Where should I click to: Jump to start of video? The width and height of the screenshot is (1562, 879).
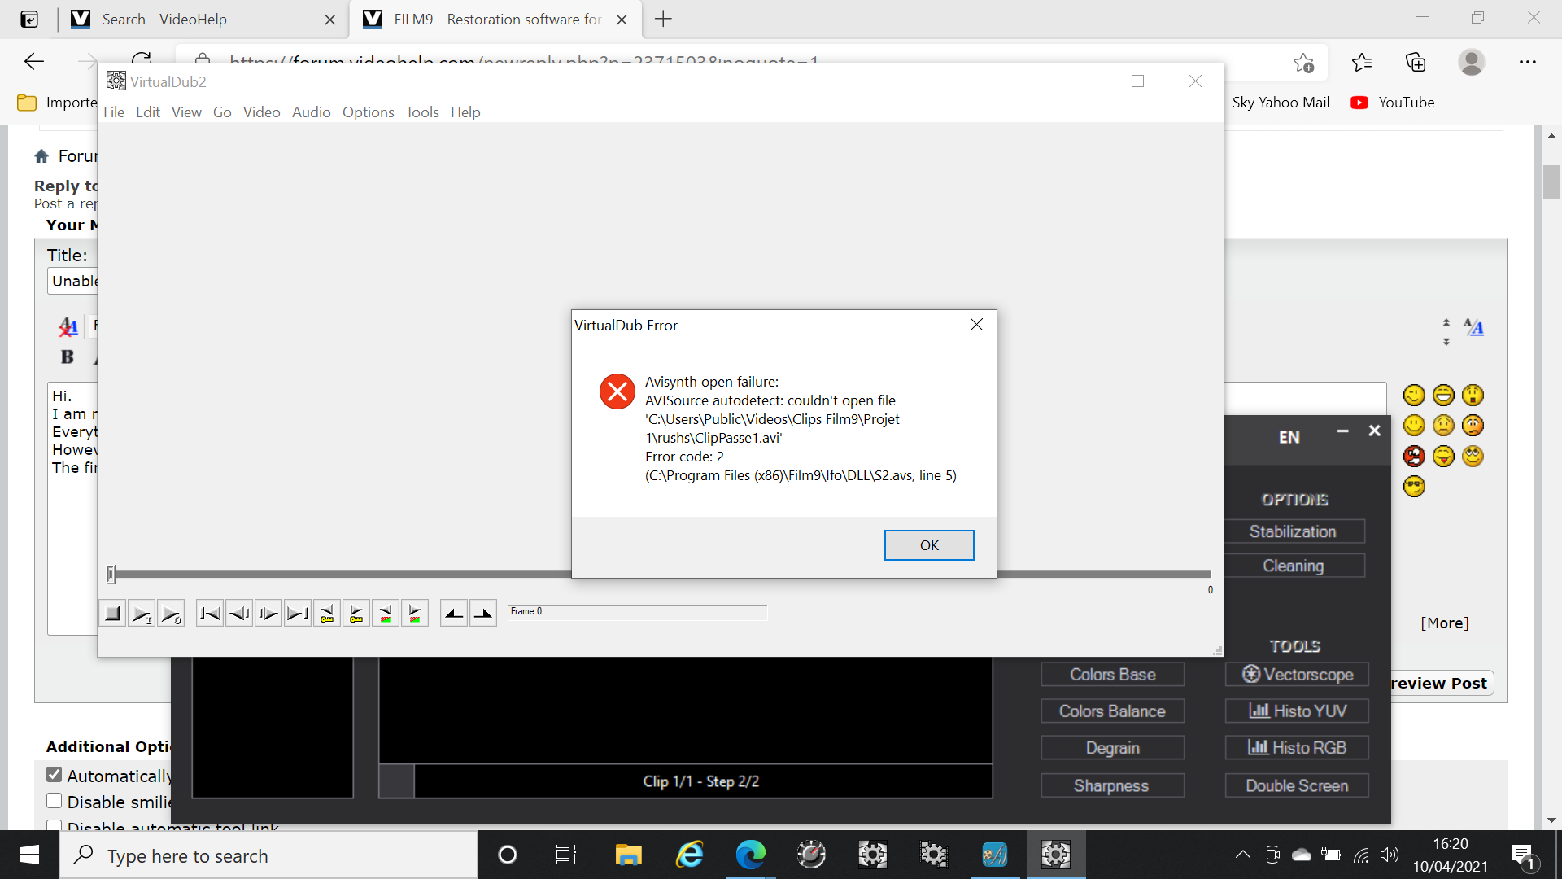click(x=210, y=613)
